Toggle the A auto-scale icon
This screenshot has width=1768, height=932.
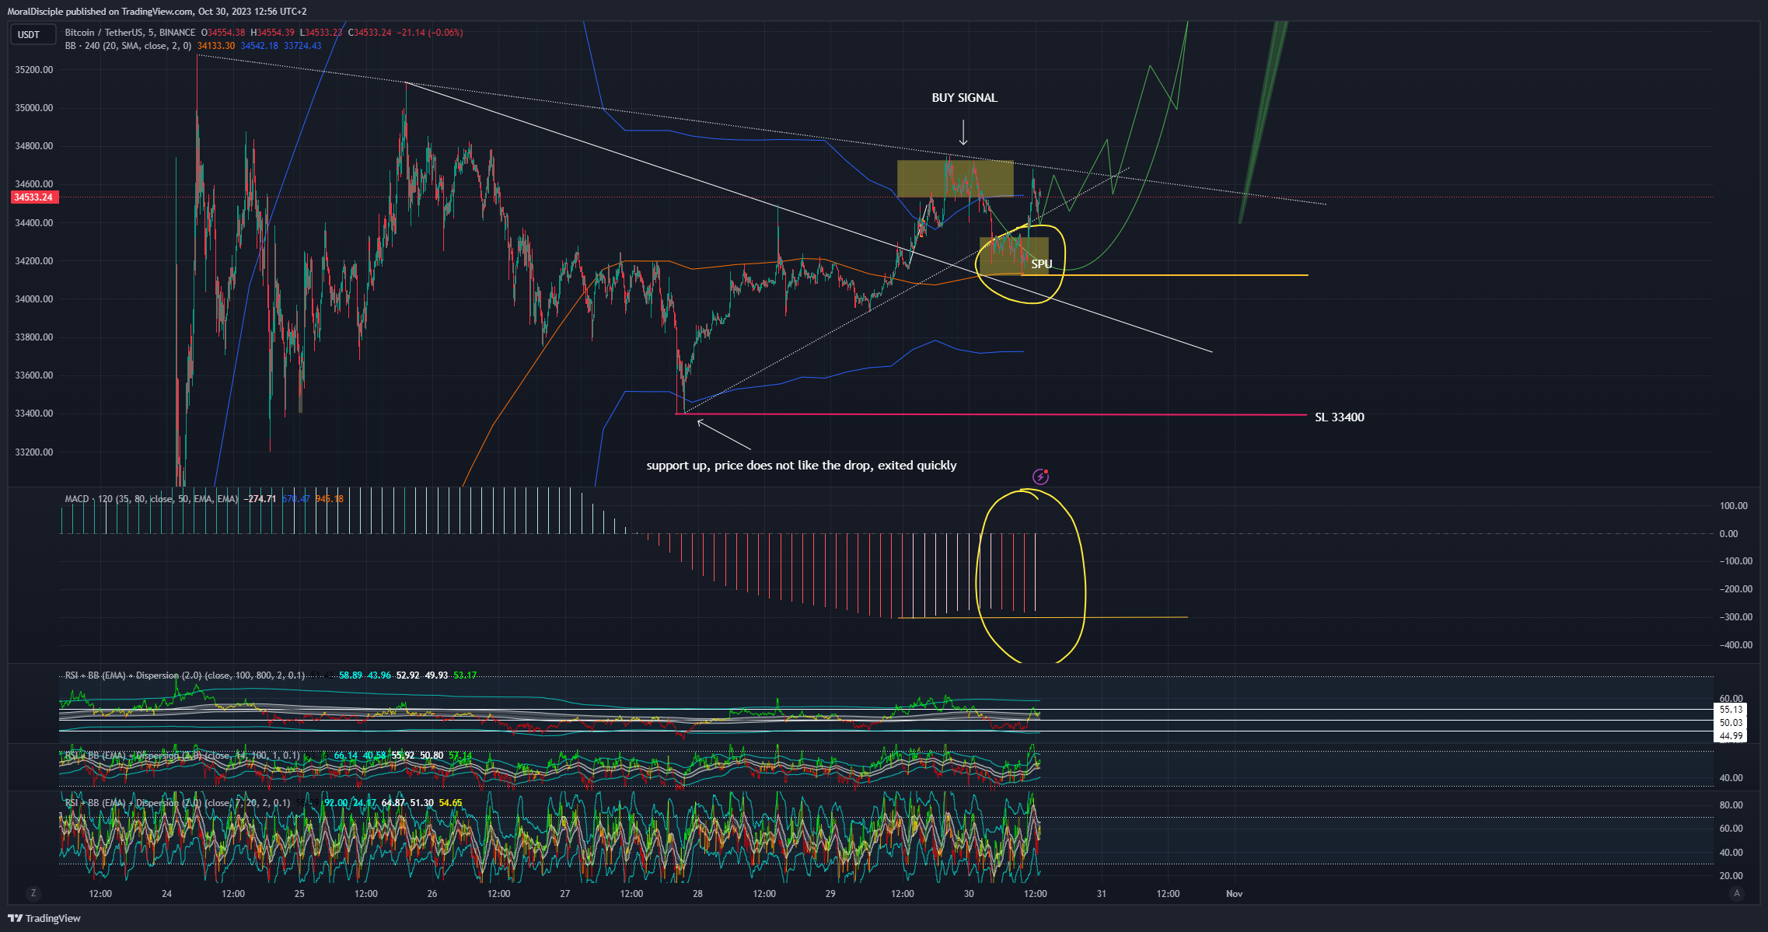(x=1737, y=893)
